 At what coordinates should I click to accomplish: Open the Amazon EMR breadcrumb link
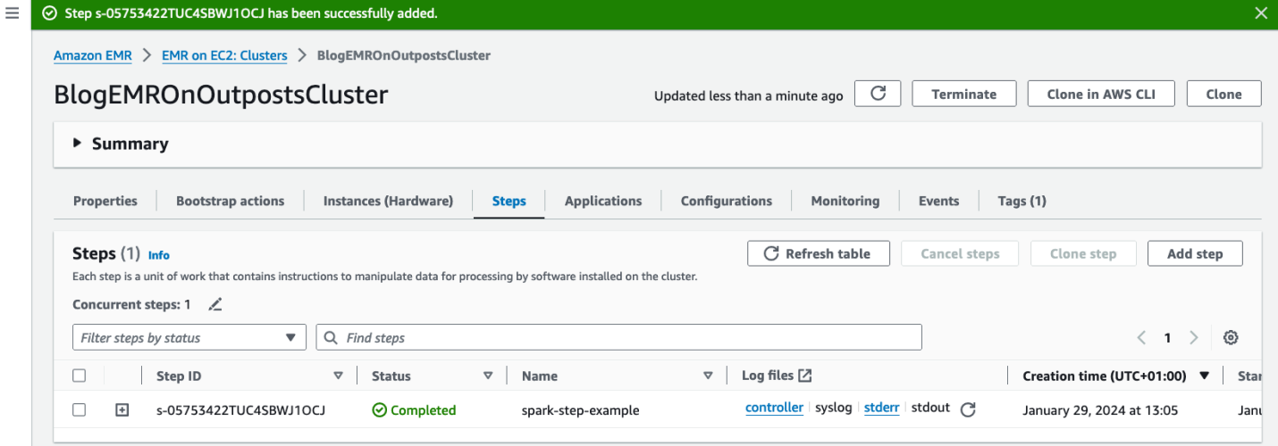click(x=93, y=55)
